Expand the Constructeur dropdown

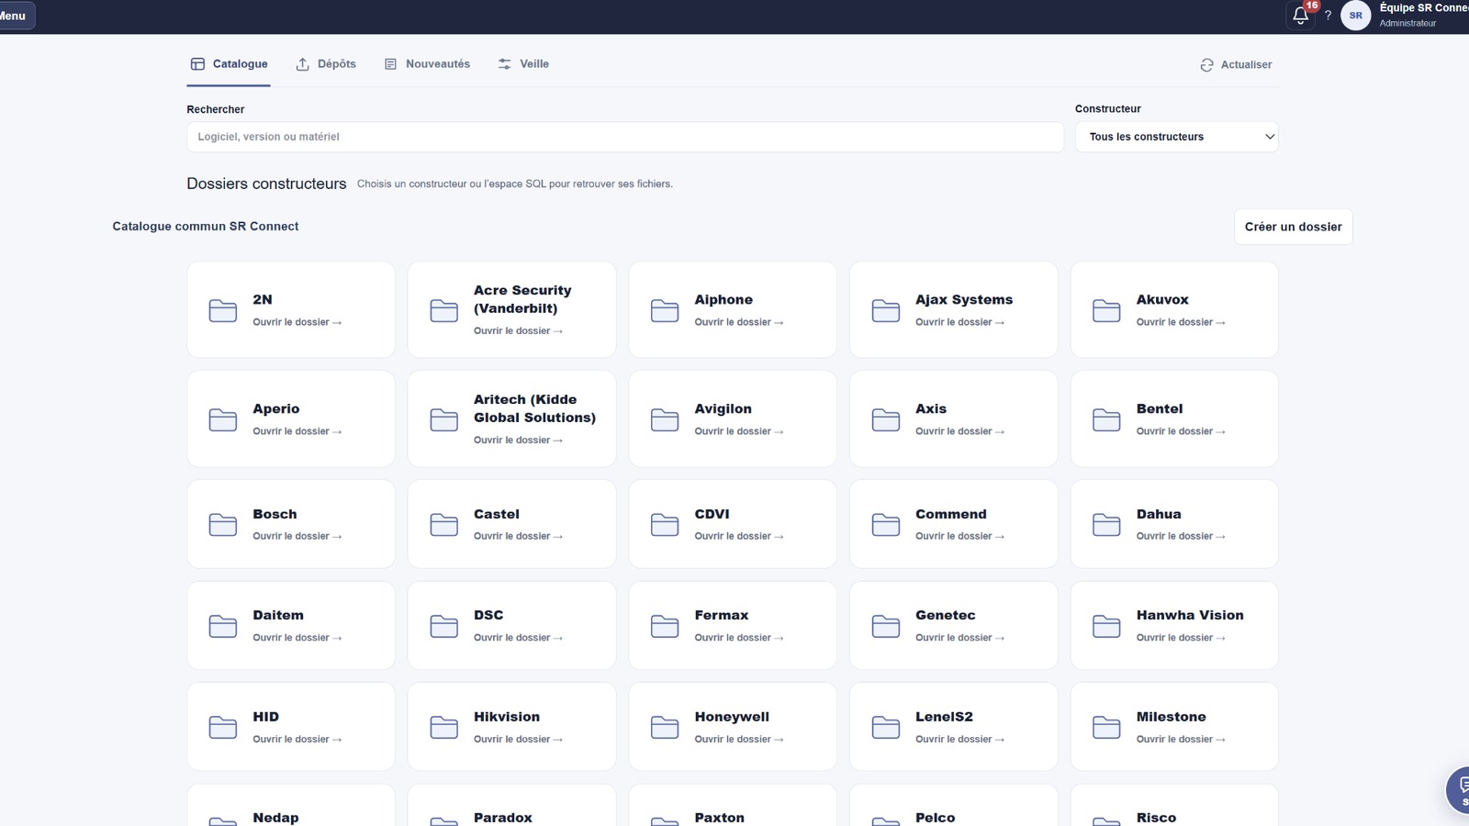coord(1176,137)
